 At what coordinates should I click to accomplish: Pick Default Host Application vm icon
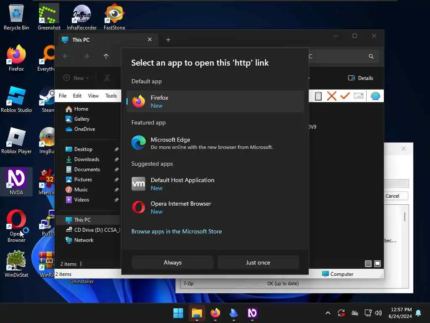[138, 184]
